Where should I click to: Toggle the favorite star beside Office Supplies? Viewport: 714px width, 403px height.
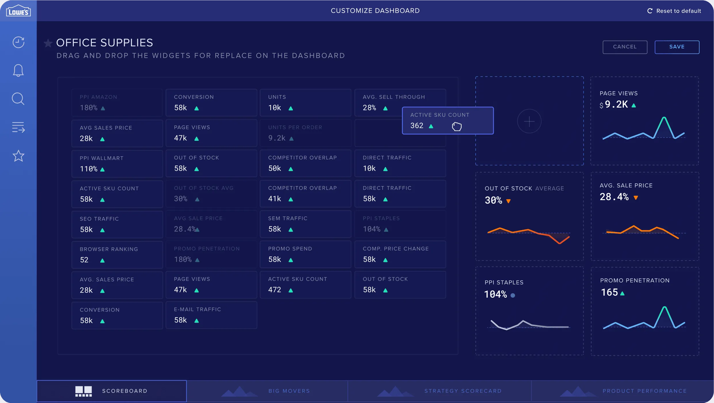click(x=48, y=43)
